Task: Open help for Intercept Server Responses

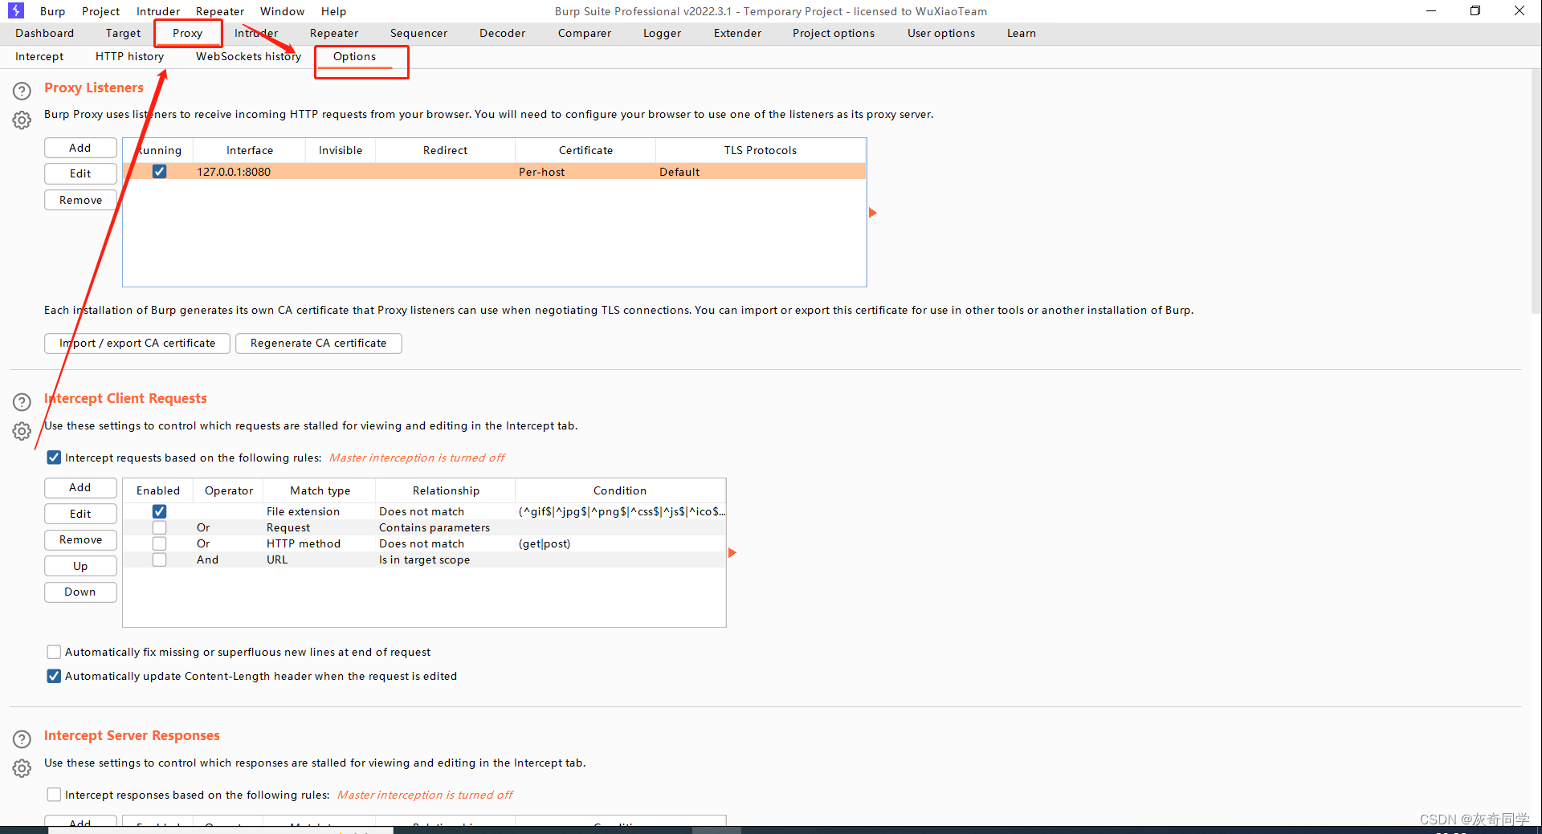Action: point(22,738)
